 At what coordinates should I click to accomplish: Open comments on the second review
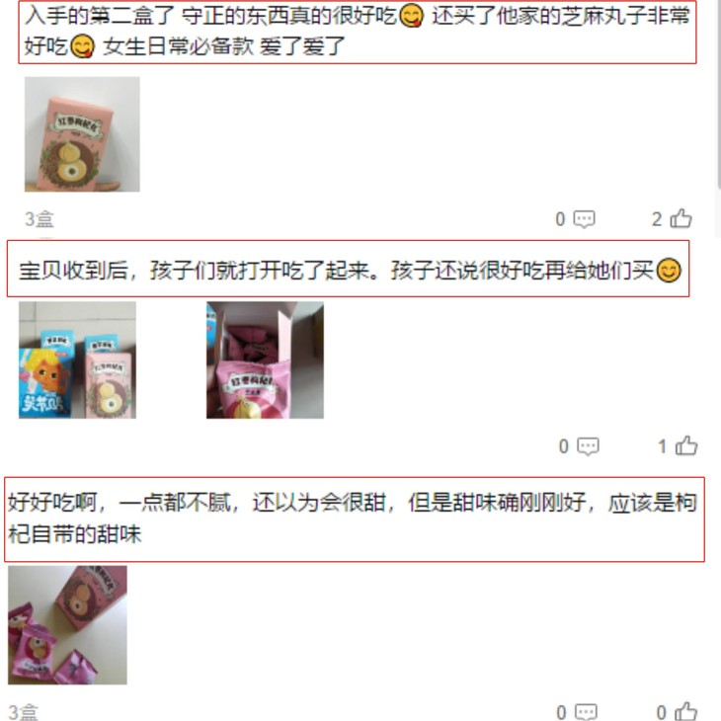tap(588, 446)
